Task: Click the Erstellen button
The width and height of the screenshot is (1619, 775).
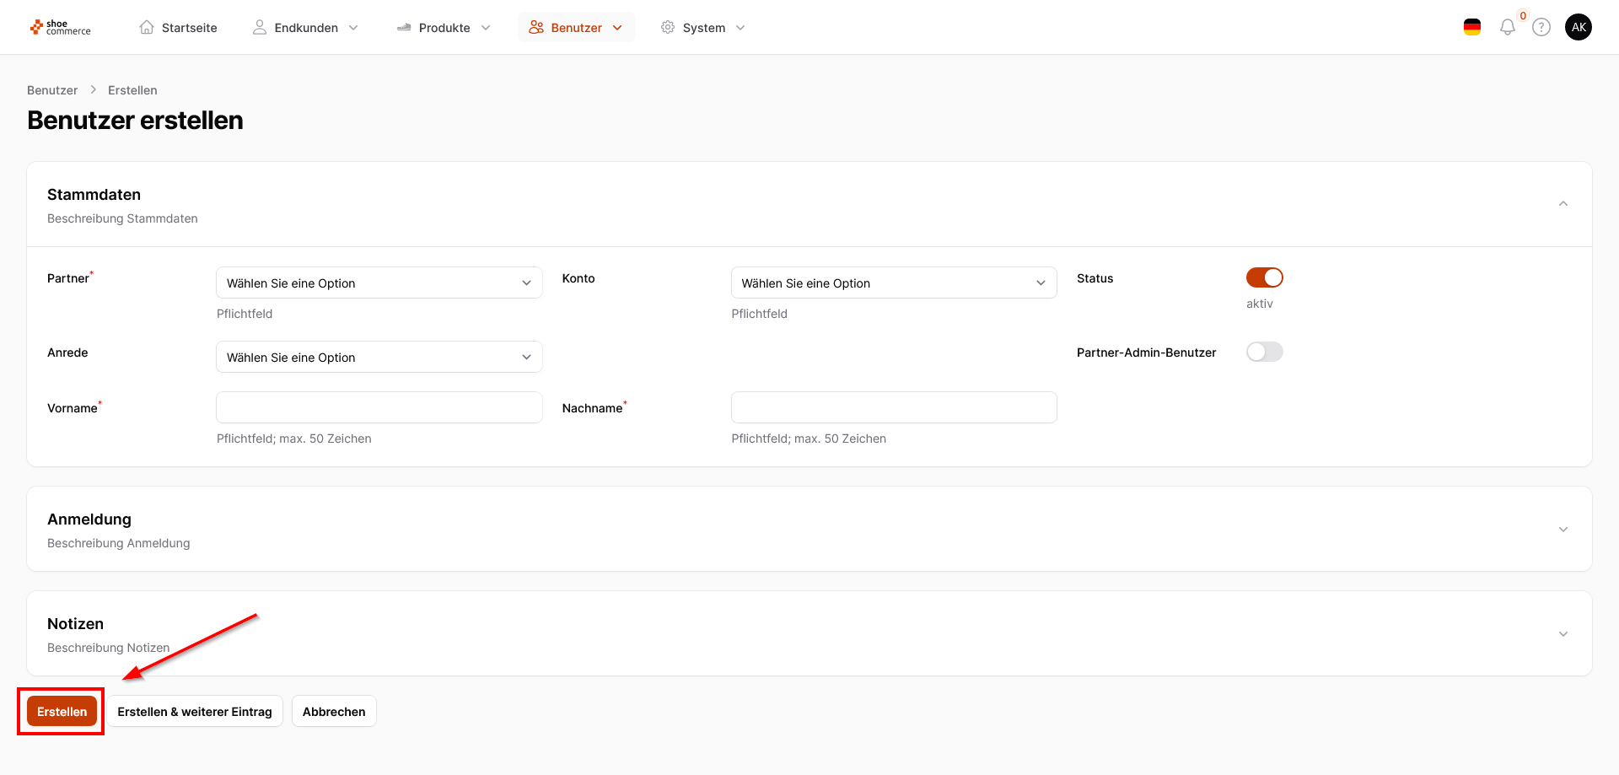Action: point(62,712)
